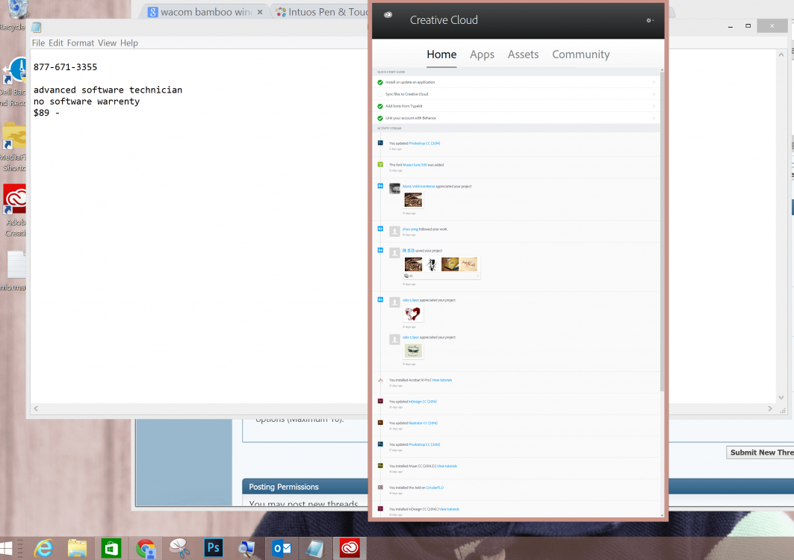Click Typekit icon beside Museo Sans font entry
Viewport: 794px width, 560px height.
[x=380, y=164]
